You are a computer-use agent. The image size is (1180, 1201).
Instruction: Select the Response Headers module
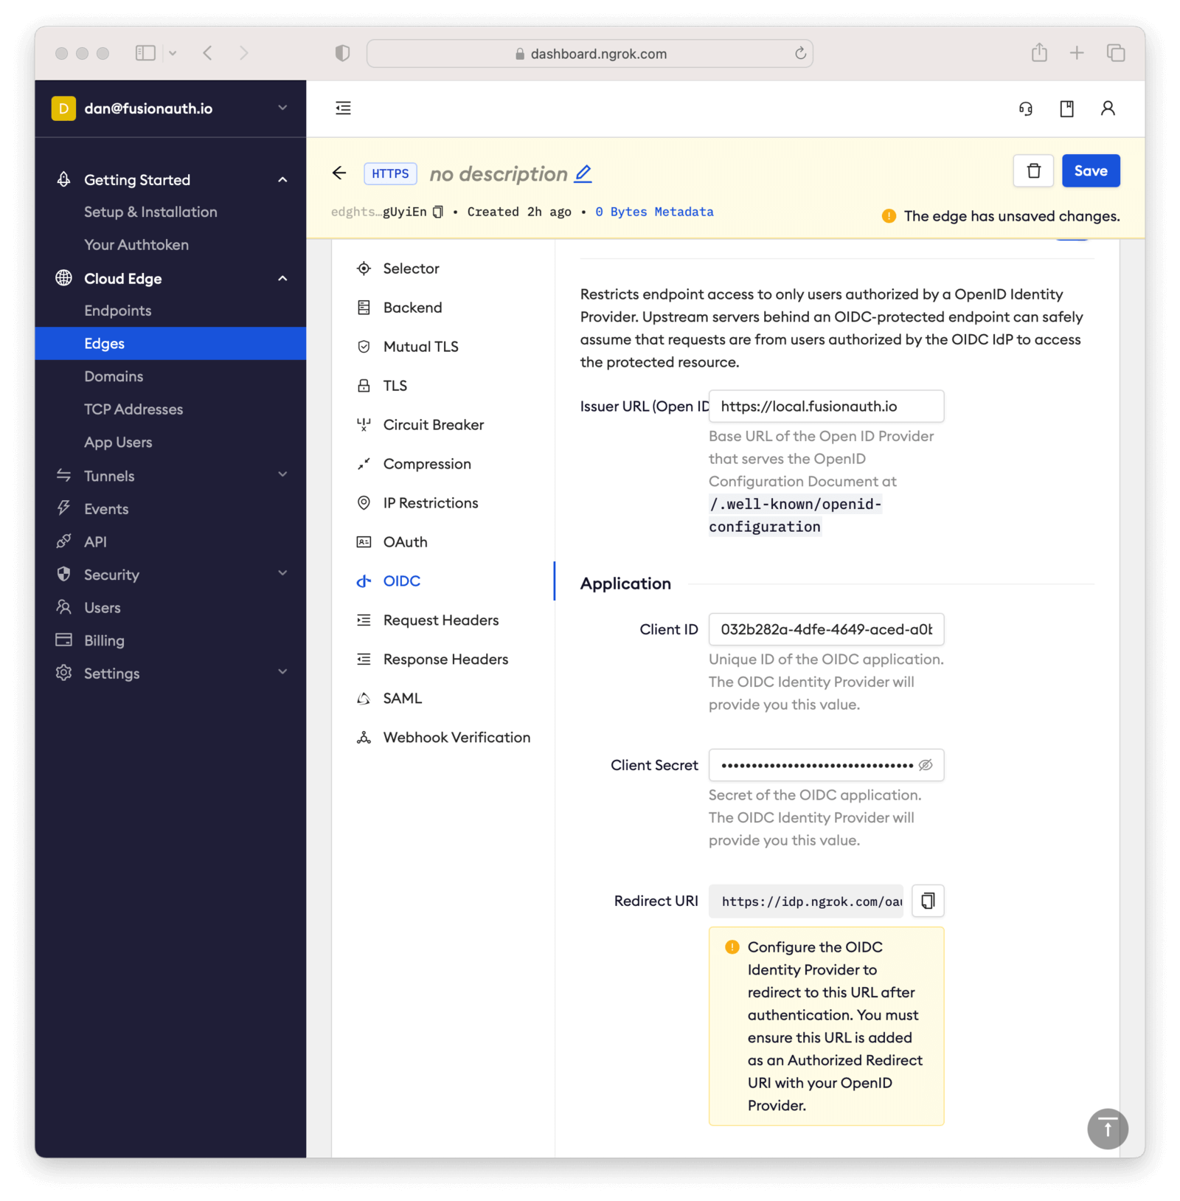(x=445, y=660)
